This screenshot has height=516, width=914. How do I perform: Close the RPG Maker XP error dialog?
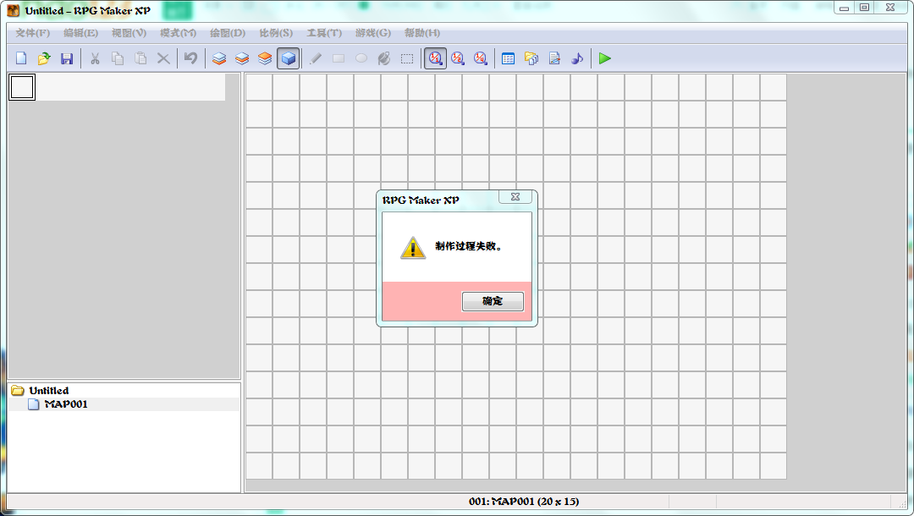tap(515, 197)
